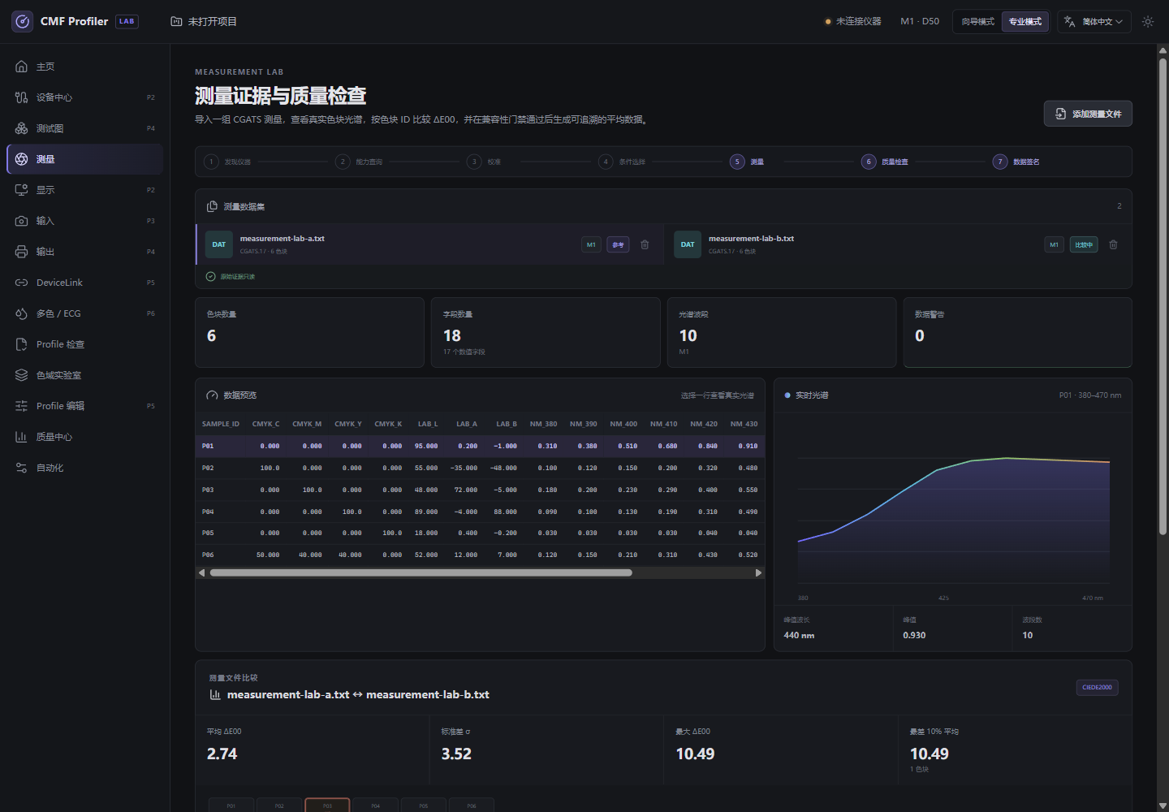Go to step 7 数据签名

tap(1016, 162)
